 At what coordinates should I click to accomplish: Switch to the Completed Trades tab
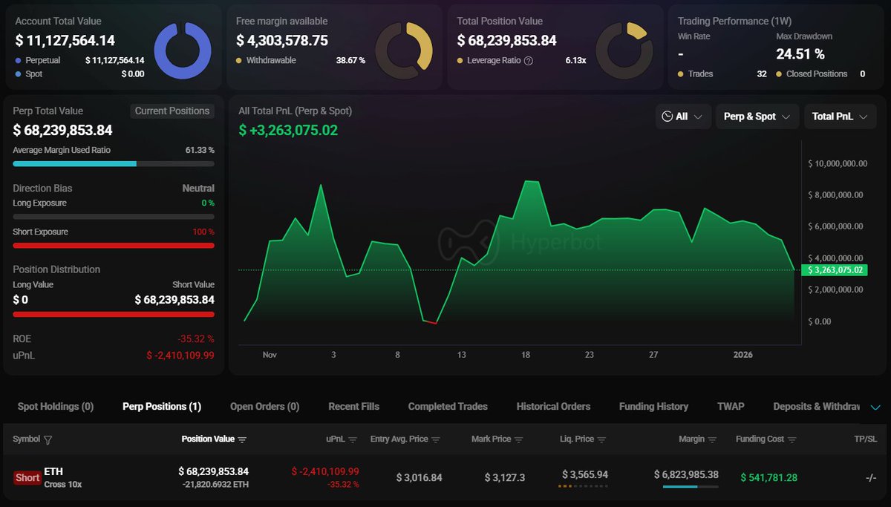[x=448, y=407]
